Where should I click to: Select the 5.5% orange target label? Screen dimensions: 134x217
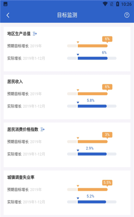coord(107,183)
